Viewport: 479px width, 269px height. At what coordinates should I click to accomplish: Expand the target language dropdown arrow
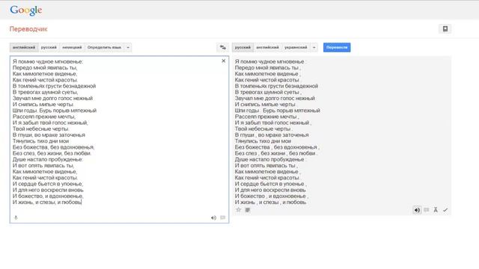click(x=314, y=47)
